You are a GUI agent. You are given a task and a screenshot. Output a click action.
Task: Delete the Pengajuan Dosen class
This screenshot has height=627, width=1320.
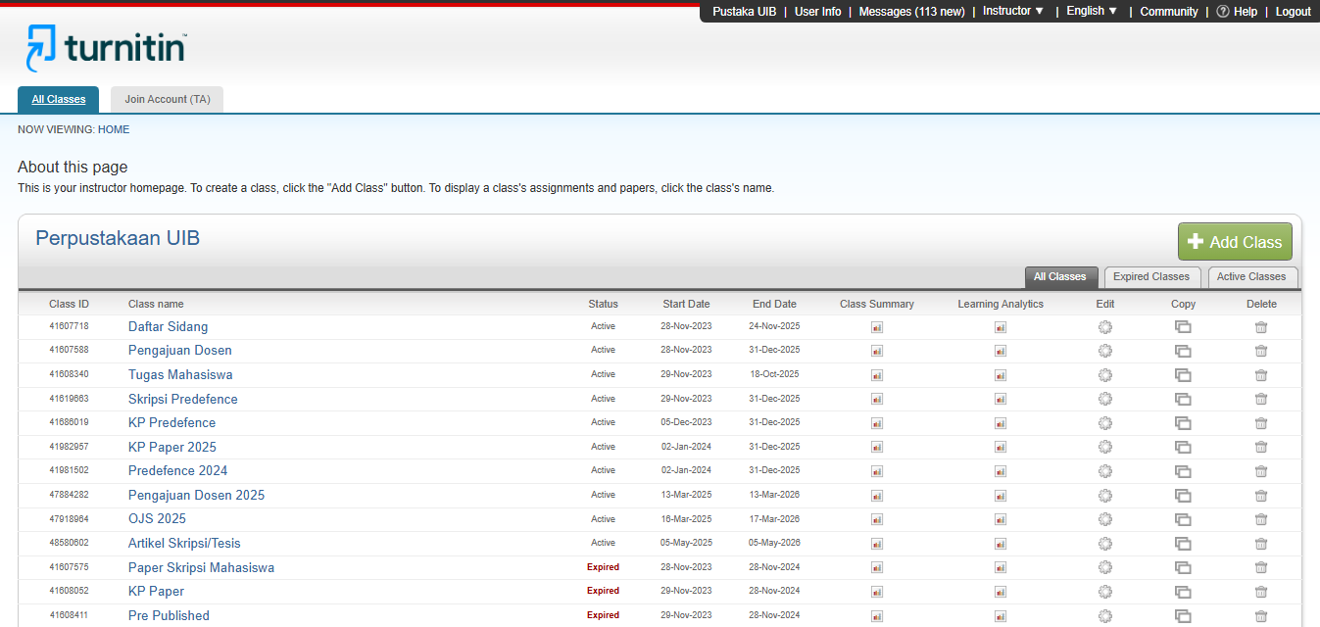click(1261, 351)
